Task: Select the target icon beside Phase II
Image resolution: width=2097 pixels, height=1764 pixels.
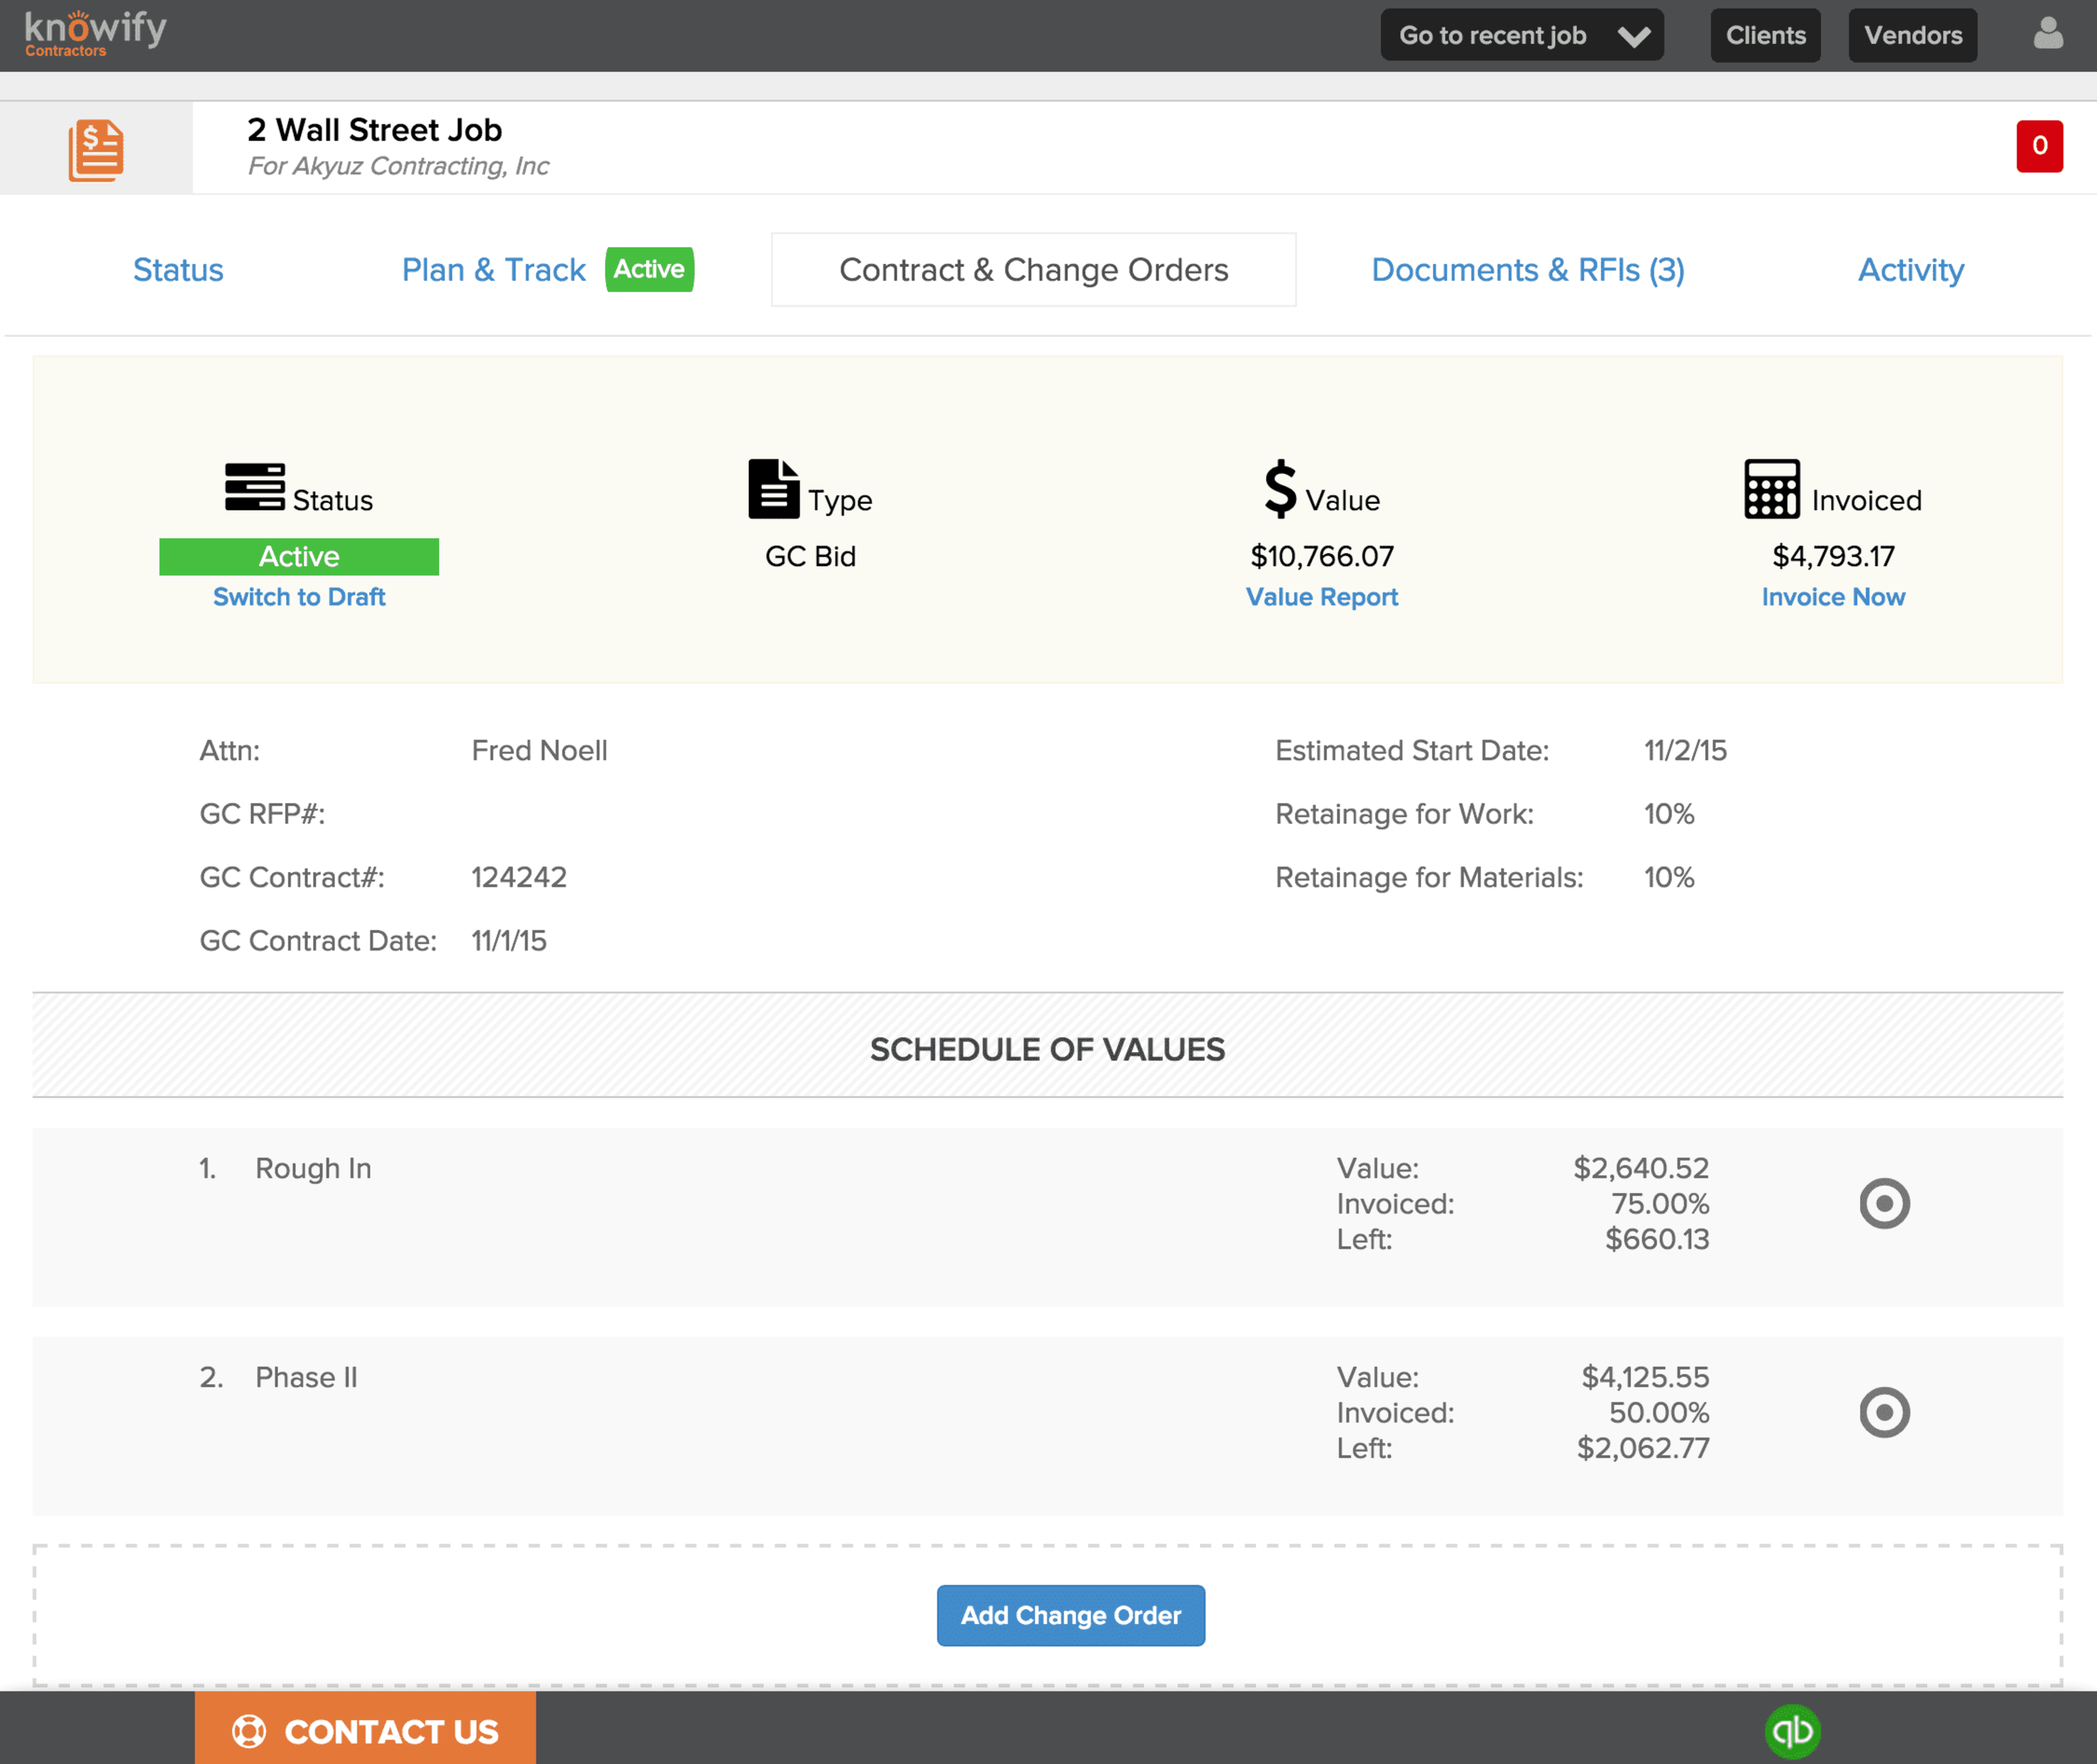Action: tap(1885, 1413)
